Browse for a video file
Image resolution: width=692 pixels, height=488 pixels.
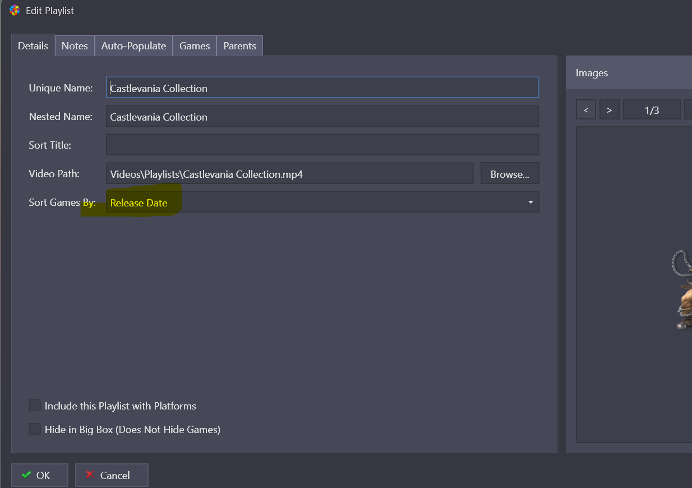tap(510, 173)
